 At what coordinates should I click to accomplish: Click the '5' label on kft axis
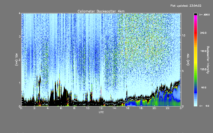click(183, 71)
